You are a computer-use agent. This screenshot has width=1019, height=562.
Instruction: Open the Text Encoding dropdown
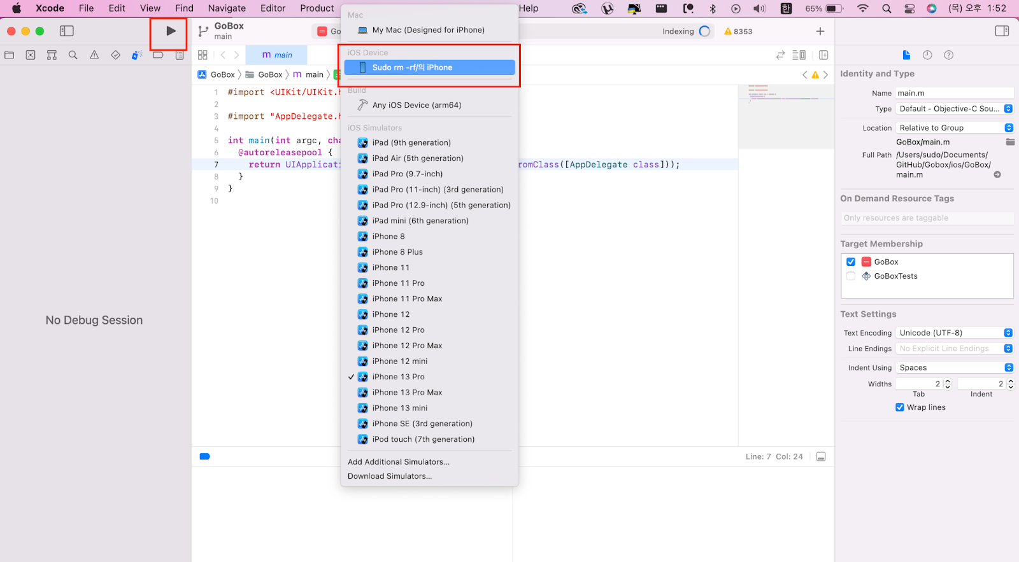(x=955, y=333)
